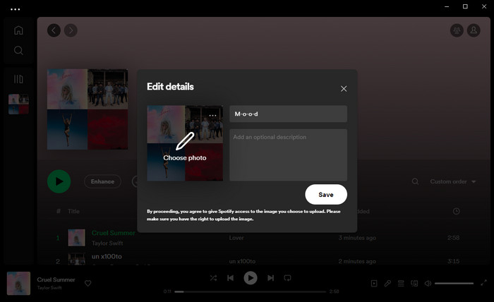Open Search from the sidebar
This screenshot has width=494, height=302.
18,50
